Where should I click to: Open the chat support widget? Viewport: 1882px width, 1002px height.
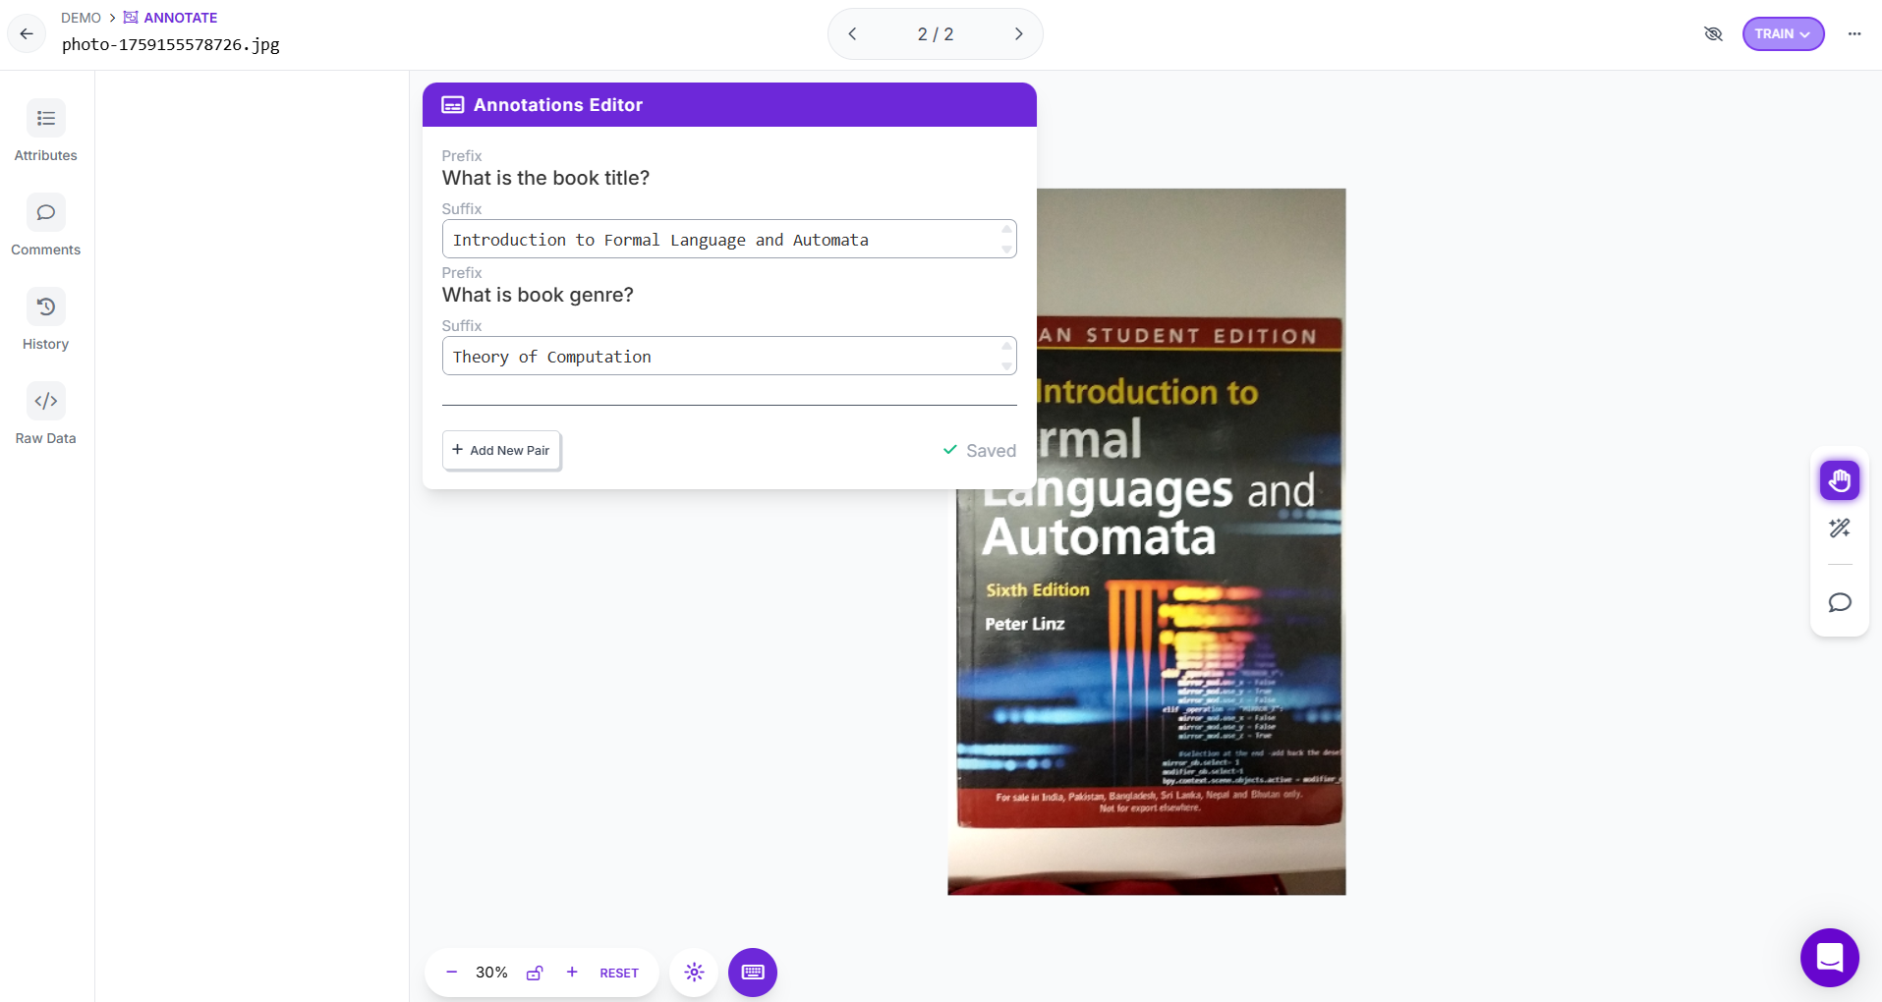click(1830, 957)
